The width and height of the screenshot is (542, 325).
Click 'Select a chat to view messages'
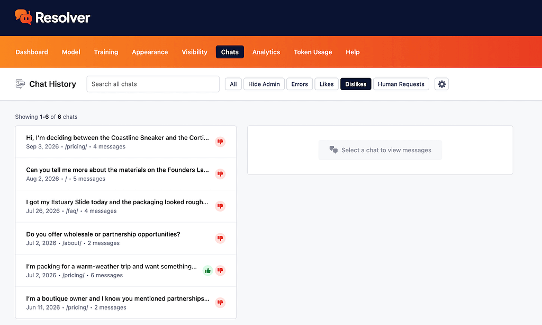(386, 150)
